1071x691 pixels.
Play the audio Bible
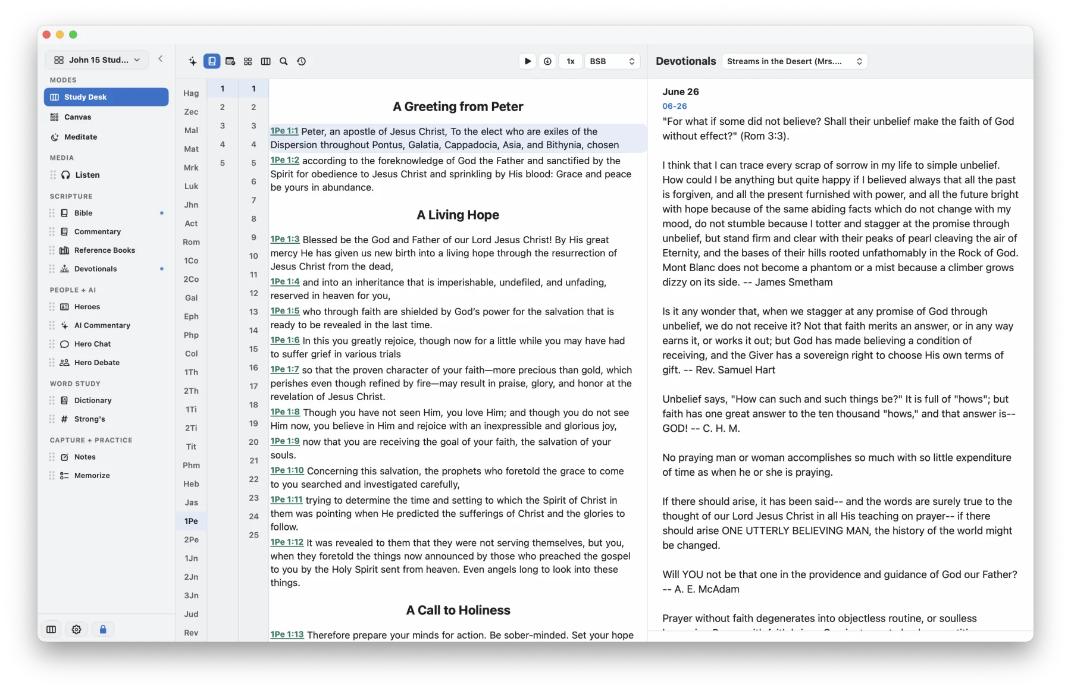click(528, 61)
